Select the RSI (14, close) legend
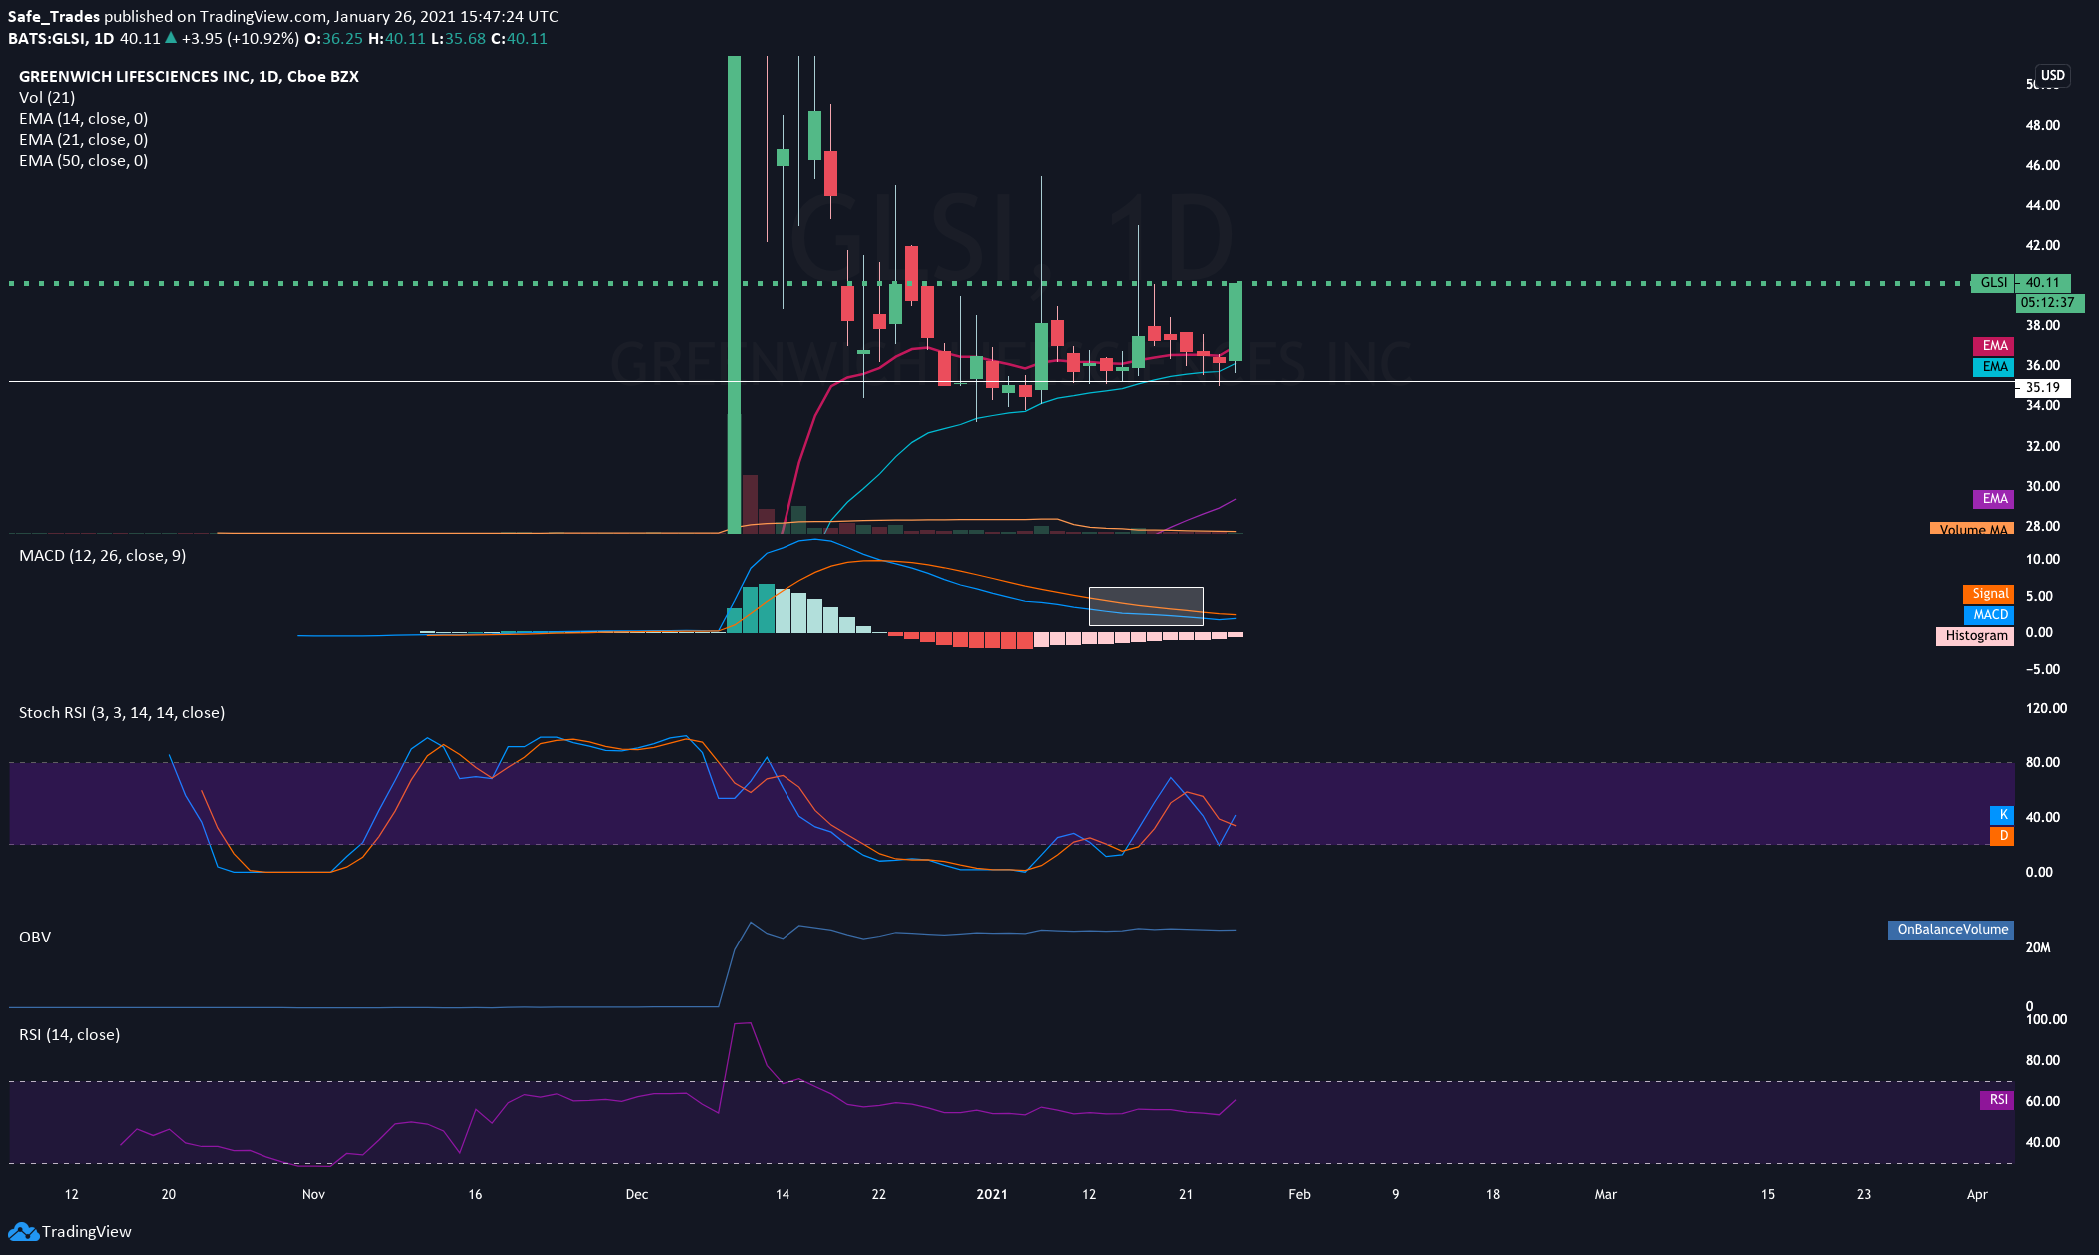The width and height of the screenshot is (2099, 1255). [70, 1034]
